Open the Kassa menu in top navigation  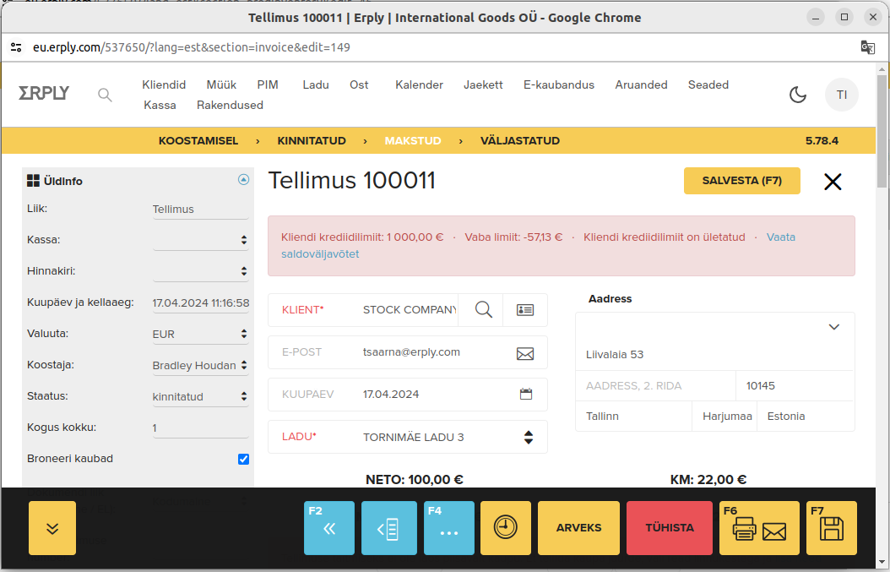pos(160,105)
